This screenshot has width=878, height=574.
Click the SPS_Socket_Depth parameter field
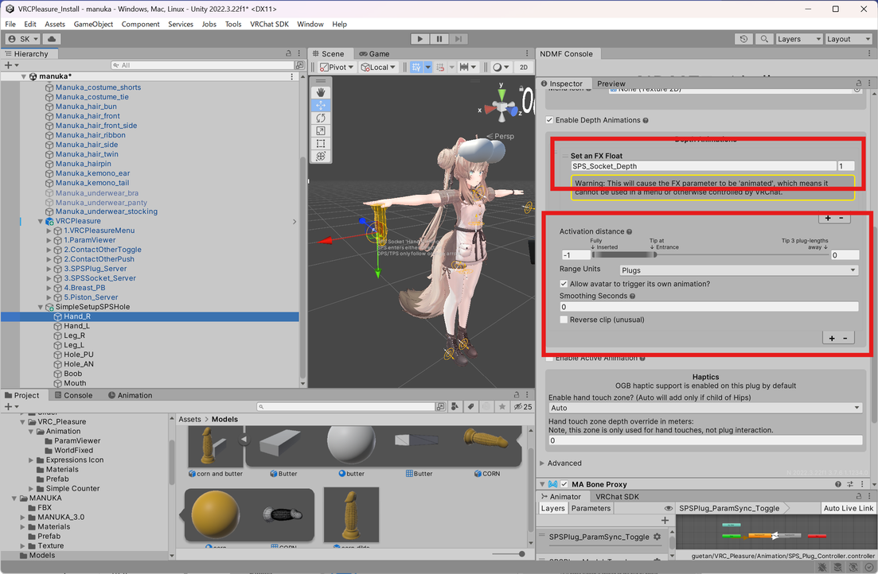[704, 166]
